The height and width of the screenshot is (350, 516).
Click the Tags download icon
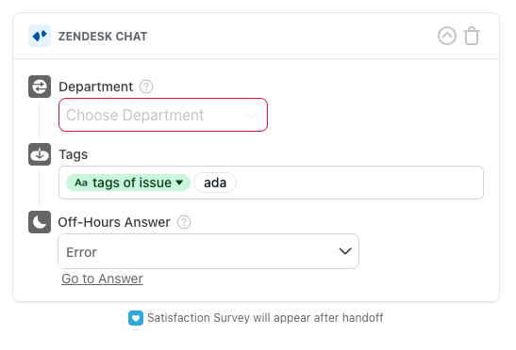coord(40,154)
